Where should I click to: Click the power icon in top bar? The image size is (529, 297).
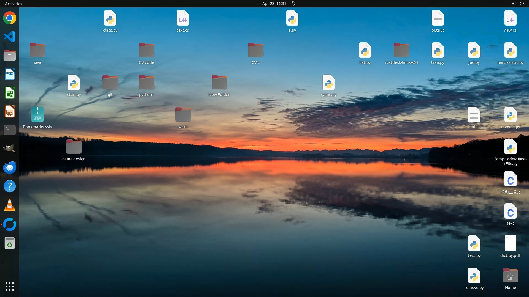pos(522,4)
